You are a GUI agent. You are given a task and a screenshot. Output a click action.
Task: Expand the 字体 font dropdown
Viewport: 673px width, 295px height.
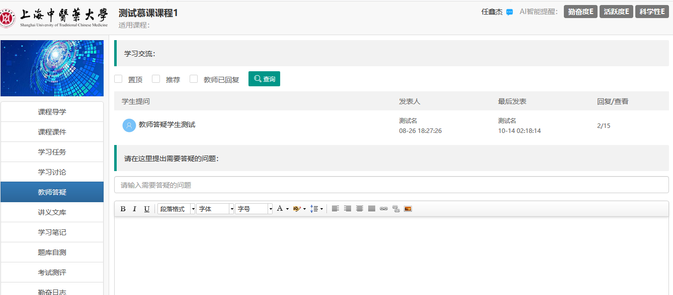(215, 209)
